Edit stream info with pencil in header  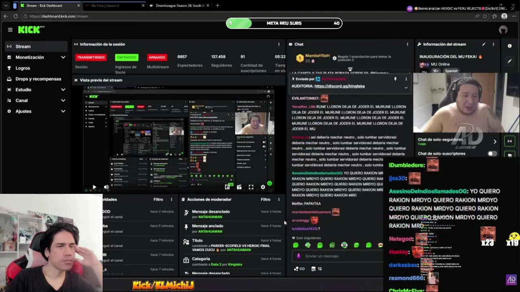483,44
